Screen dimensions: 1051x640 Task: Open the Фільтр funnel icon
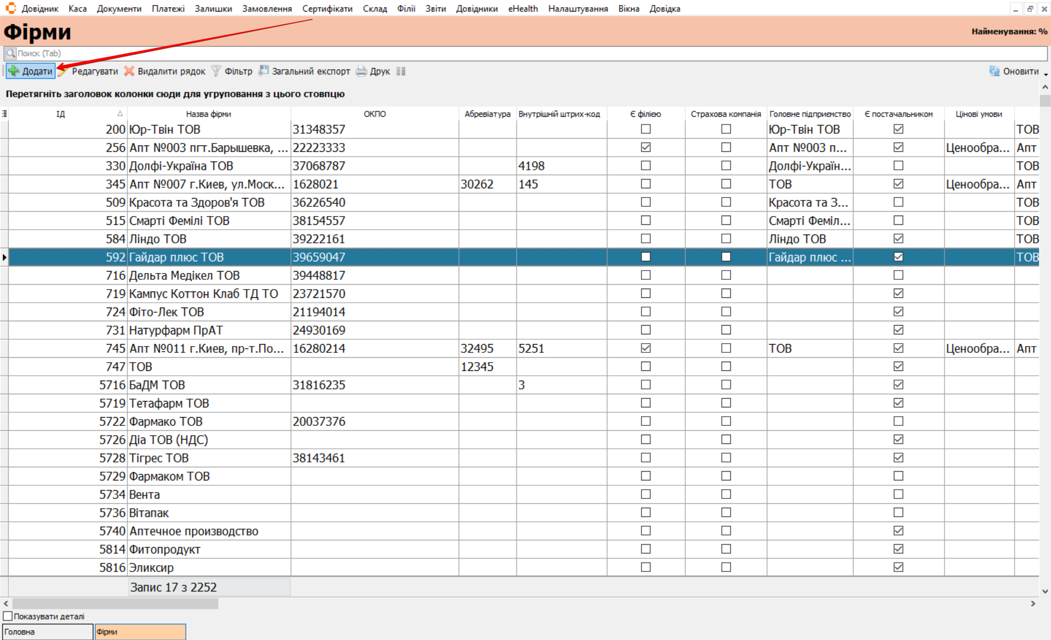click(x=216, y=71)
